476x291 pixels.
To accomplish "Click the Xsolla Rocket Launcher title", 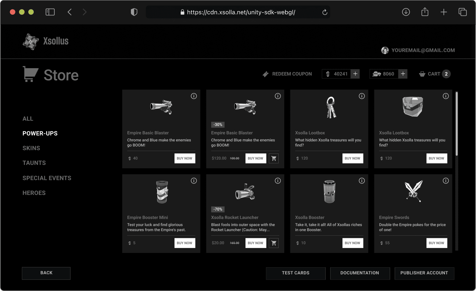I will (235, 218).
